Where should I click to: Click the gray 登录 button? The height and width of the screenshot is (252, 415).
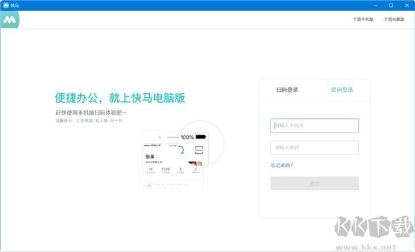pyautogui.click(x=315, y=184)
